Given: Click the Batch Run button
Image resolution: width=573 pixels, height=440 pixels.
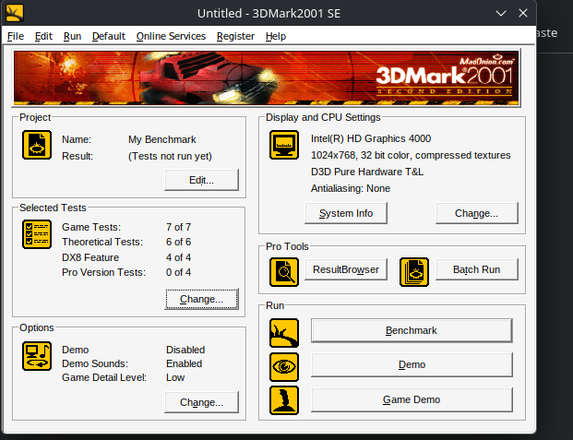Looking at the screenshot, I should pos(476,269).
